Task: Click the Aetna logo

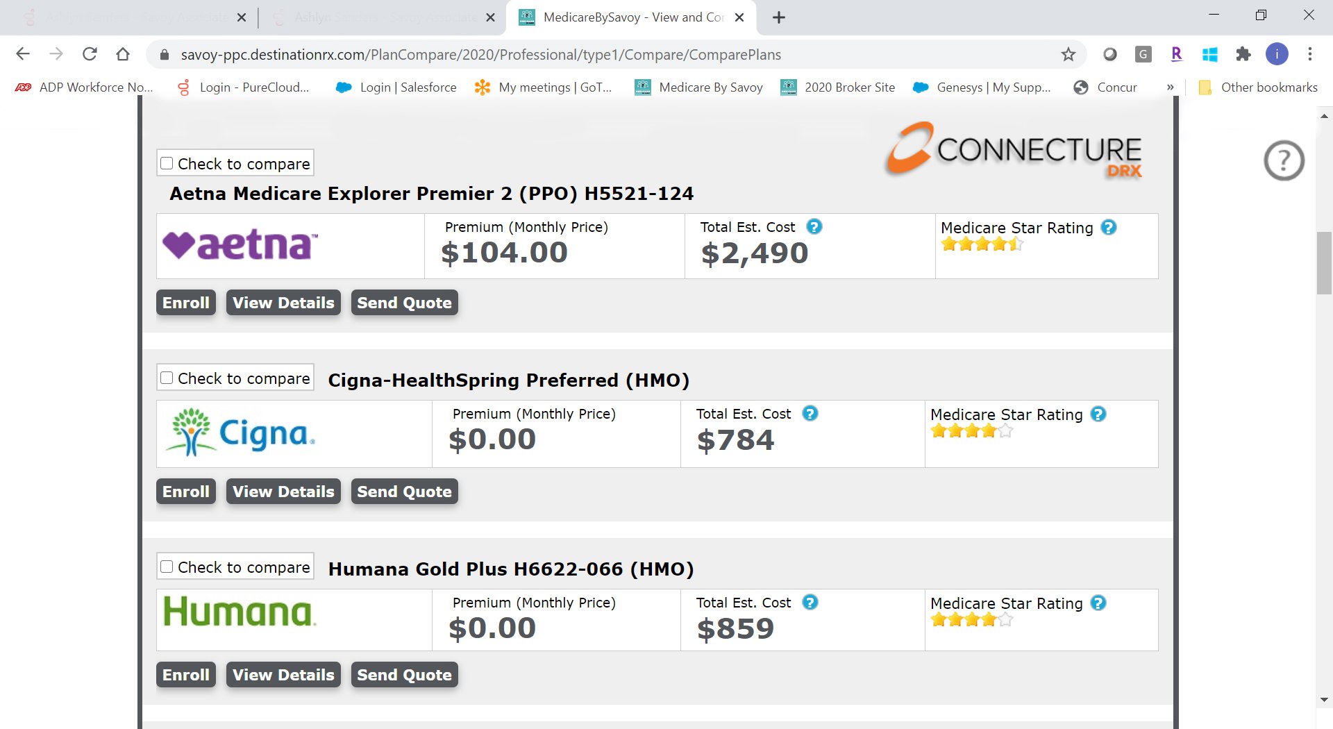Action: click(x=240, y=245)
